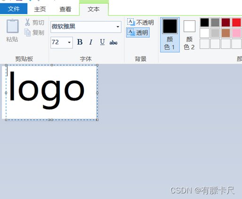Switch to the 查看 tab
Viewport: 242px width, 199px height.
65,9
